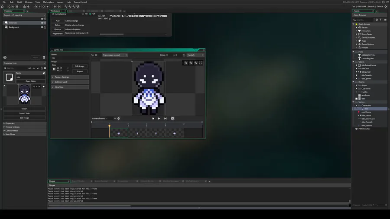The image size is (390, 219).
Task: Delete layer with trash can icon
Action: (x=44, y=58)
